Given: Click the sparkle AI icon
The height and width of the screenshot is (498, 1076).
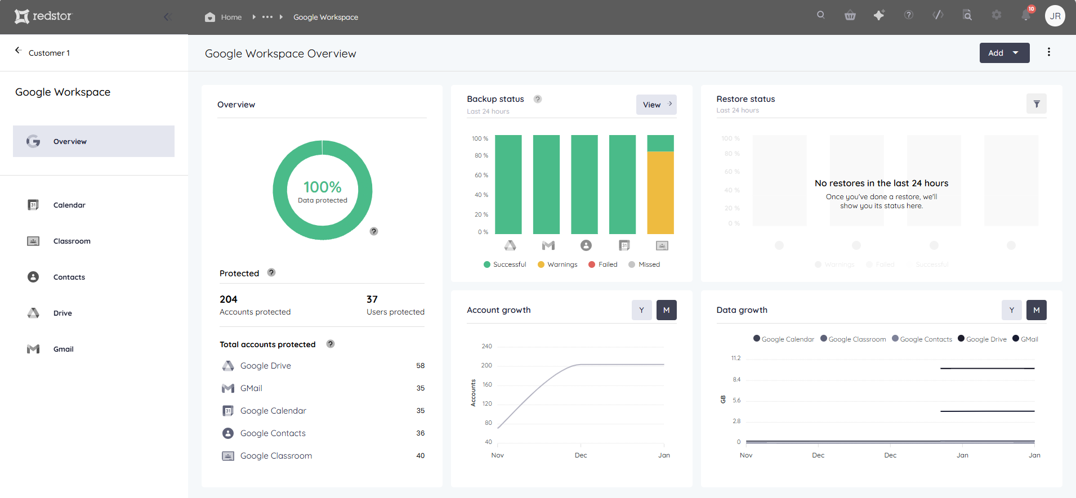Looking at the screenshot, I should tap(879, 15).
